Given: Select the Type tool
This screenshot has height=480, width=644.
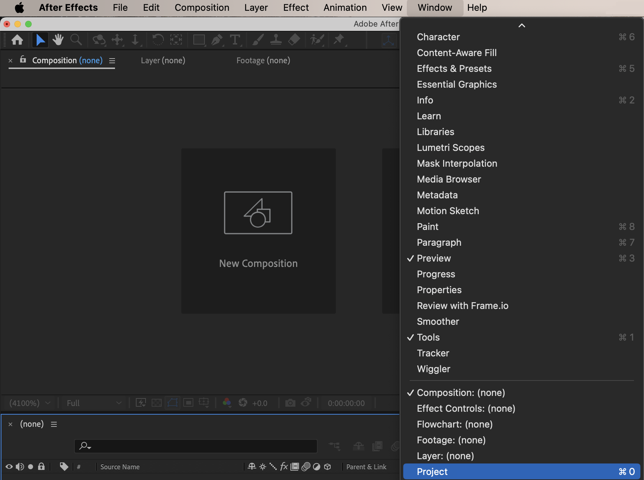Looking at the screenshot, I should pos(235,40).
